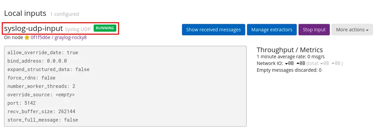This screenshot has width=378, height=132.
Task: Click the bind_address: 0.0.0.0 line
Action: (x=37, y=61)
